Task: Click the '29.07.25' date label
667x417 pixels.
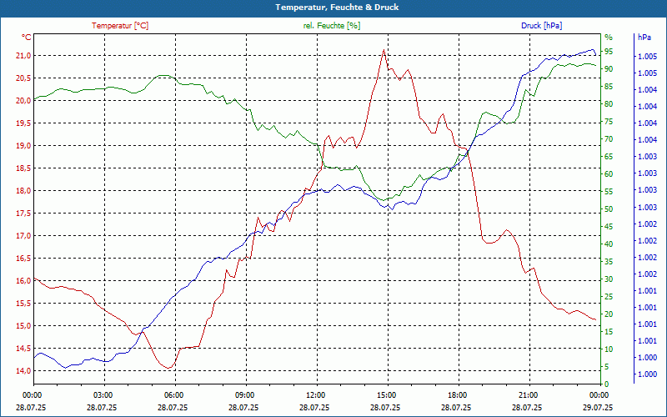Action: 598,408
